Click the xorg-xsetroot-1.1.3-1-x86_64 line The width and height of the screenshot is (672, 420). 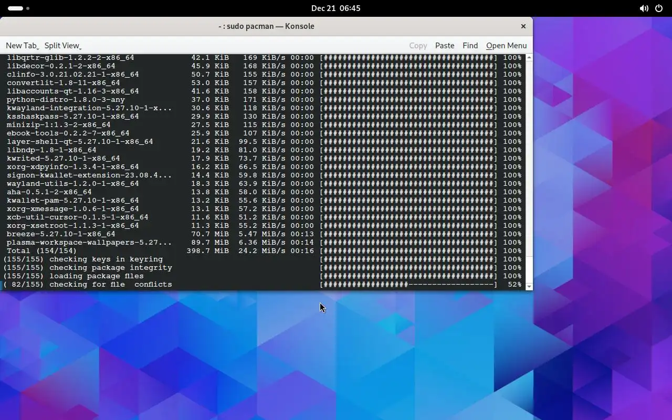point(264,226)
